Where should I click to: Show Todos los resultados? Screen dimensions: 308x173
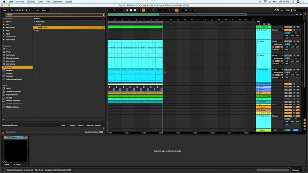(x=13, y=79)
